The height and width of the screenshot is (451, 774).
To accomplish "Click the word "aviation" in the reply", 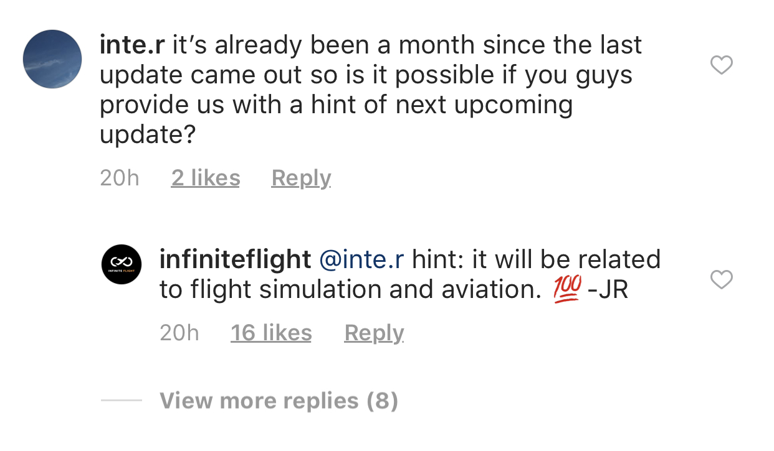I will click(495, 291).
